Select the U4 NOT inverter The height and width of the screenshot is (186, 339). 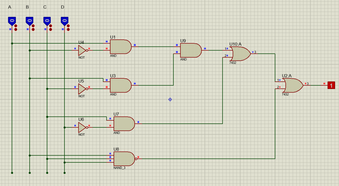click(x=82, y=51)
